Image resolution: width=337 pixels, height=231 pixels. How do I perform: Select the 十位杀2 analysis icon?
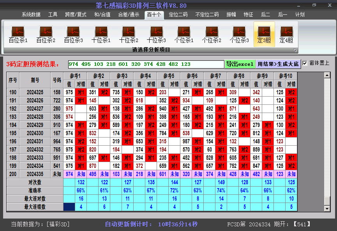tap(129, 34)
